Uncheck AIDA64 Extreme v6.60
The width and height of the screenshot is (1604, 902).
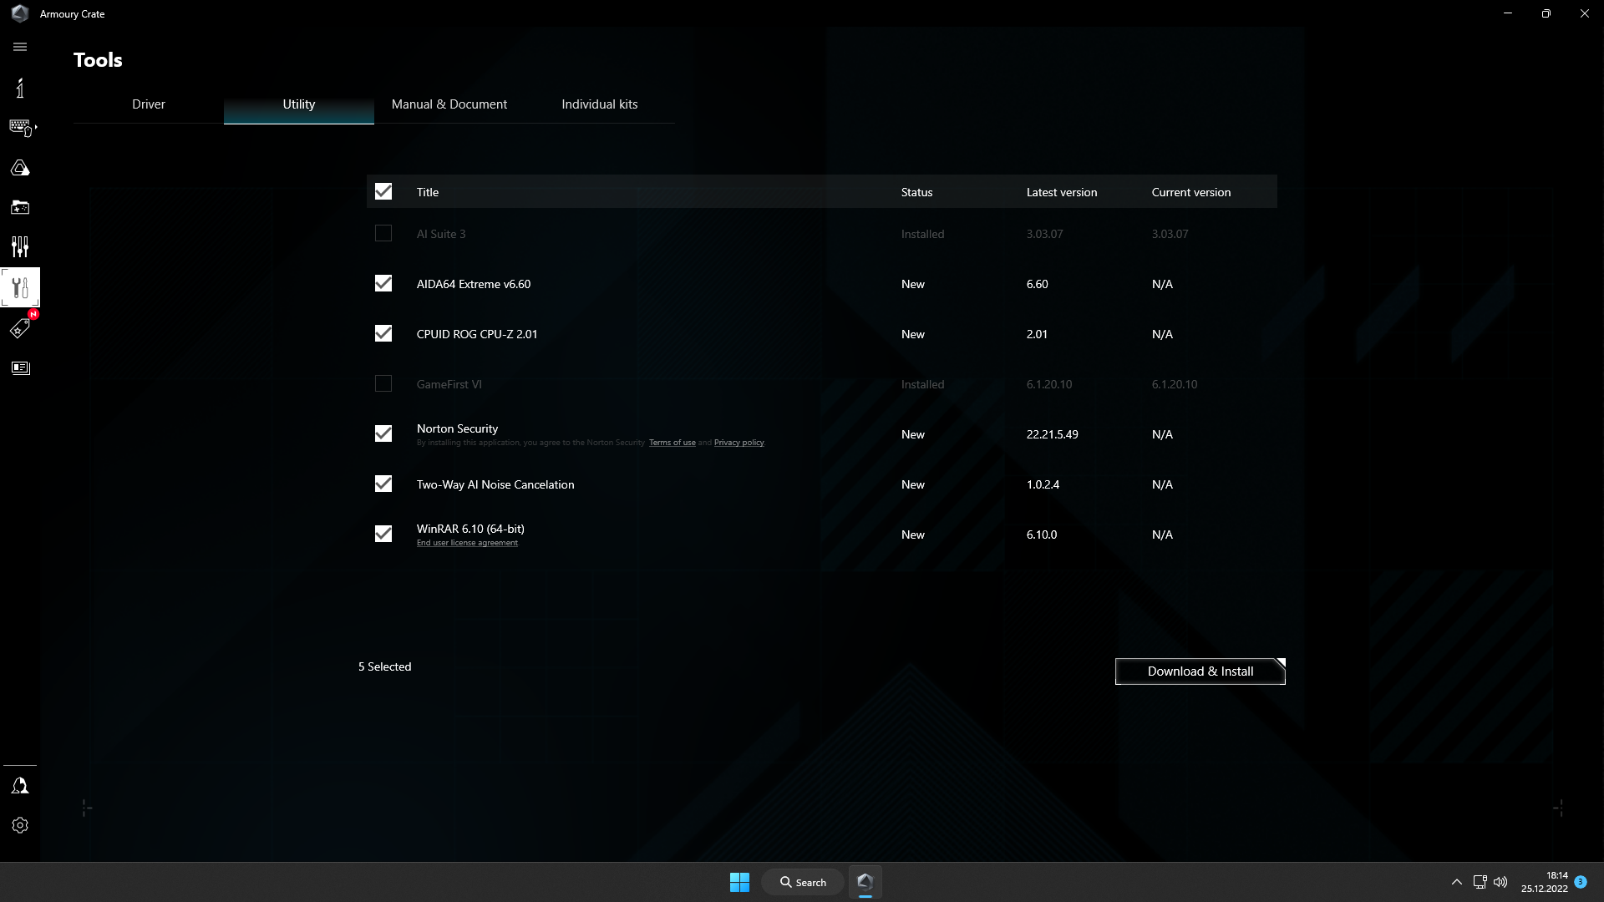[383, 283]
